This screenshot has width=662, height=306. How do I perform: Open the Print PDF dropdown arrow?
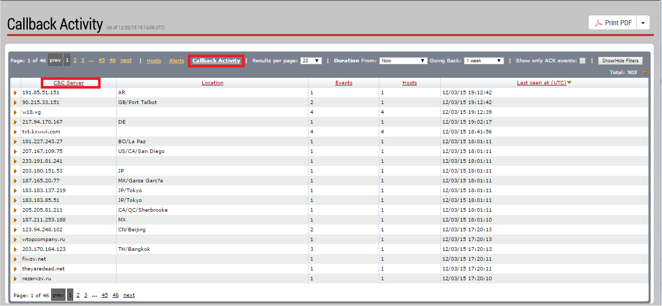(643, 23)
